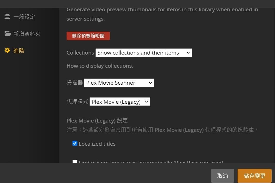275x183 pixels.
Task: Click the arrow on Plex Movie (Legacy) dropdown
Action: click(146, 102)
